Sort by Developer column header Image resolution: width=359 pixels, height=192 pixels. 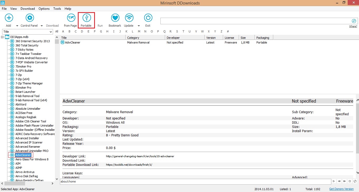(185, 38)
